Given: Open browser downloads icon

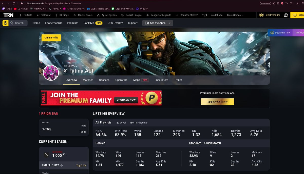Looking at the screenshot, I should click(x=297, y=3).
